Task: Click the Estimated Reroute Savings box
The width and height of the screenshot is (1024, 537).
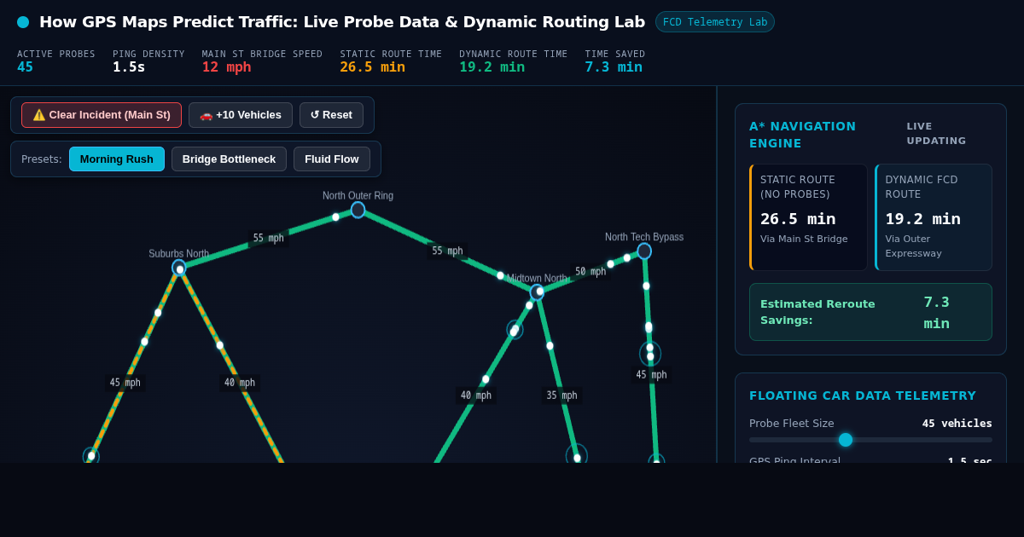Action: [870, 312]
